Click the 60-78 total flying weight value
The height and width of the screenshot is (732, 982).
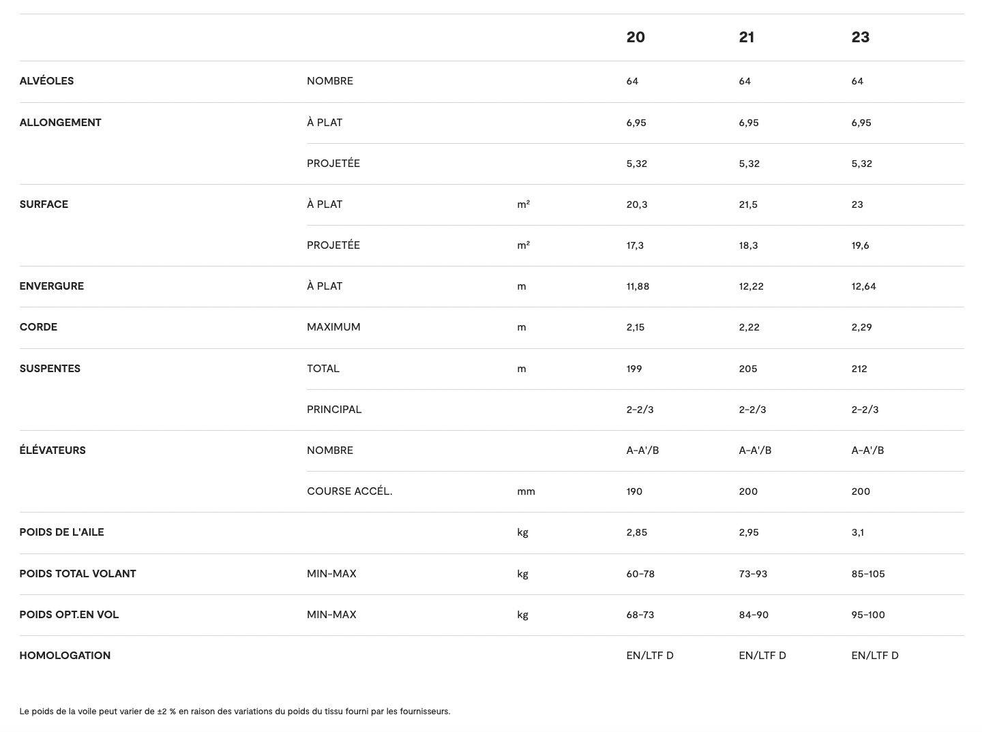640,574
